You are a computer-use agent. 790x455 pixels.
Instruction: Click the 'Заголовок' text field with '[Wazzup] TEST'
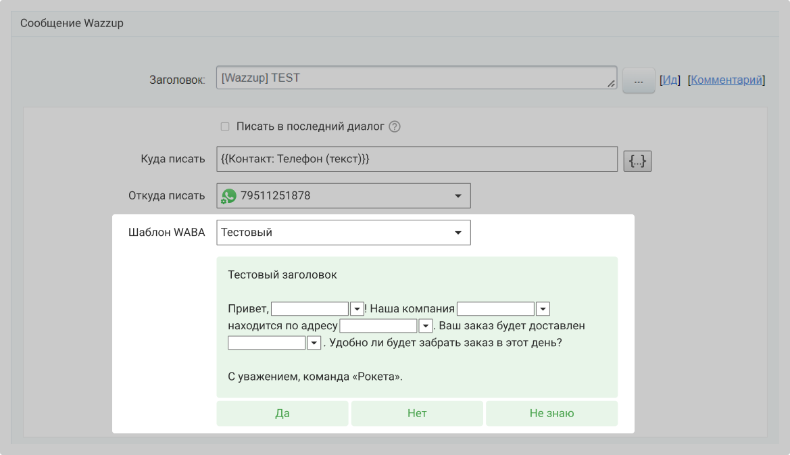(x=412, y=78)
